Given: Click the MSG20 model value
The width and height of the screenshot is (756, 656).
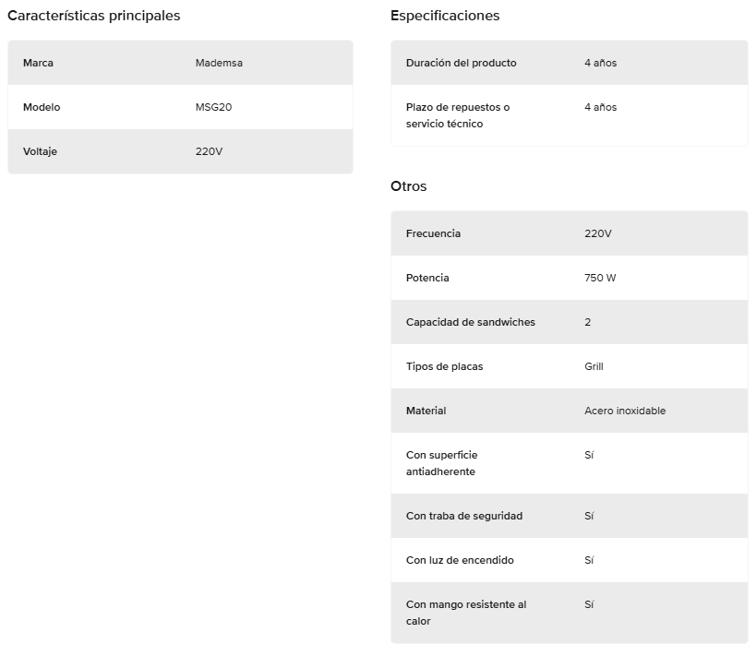Looking at the screenshot, I should [213, 107].
